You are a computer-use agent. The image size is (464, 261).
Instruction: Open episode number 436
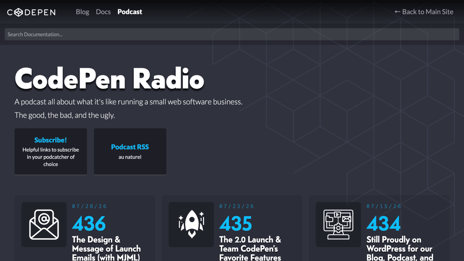tap(89, 223)
